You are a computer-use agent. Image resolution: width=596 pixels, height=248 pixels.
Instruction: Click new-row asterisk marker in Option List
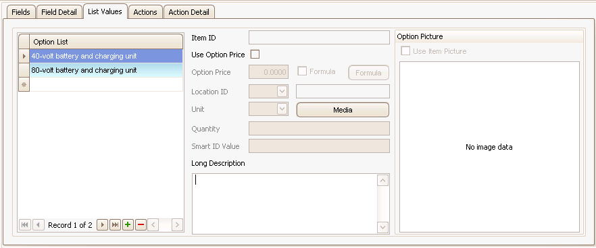coord(24,84)
